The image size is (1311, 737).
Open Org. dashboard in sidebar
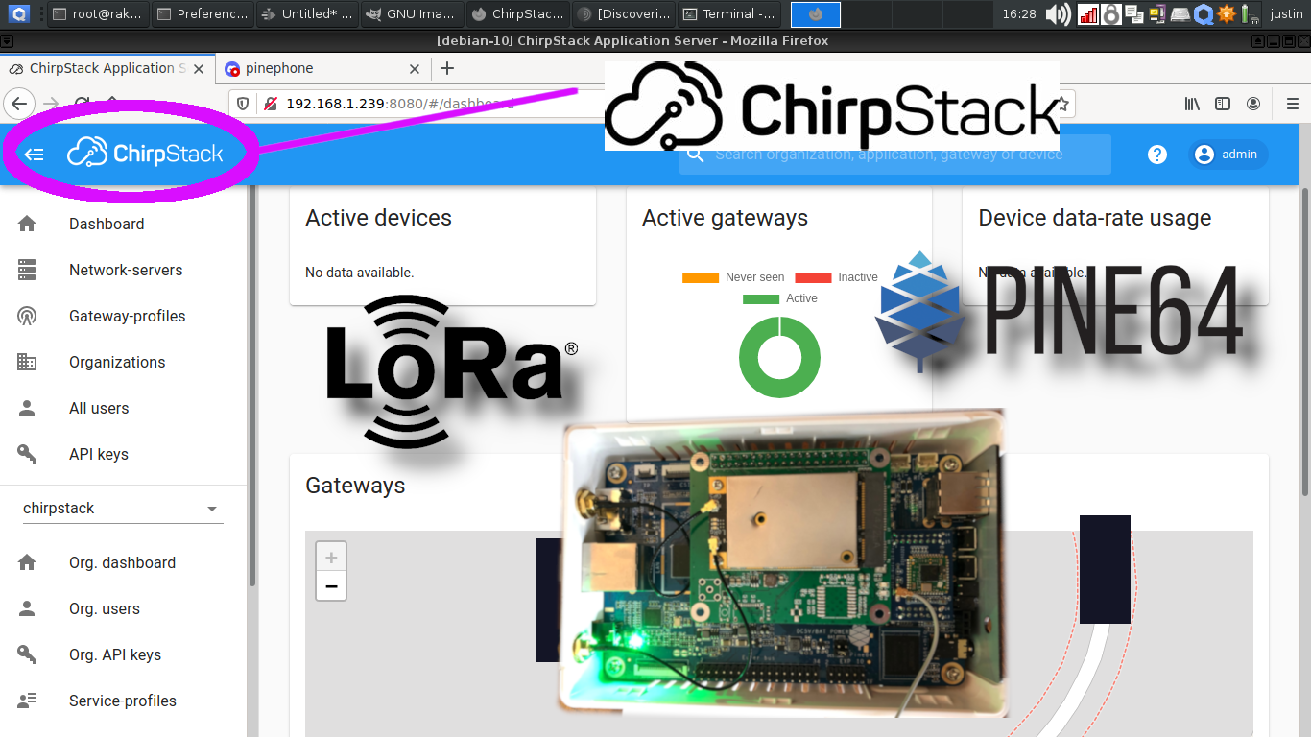coord(123,562)
